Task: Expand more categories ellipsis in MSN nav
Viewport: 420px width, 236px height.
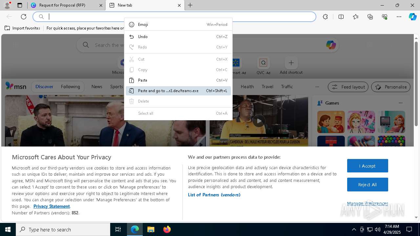Action: coord(317,87)
